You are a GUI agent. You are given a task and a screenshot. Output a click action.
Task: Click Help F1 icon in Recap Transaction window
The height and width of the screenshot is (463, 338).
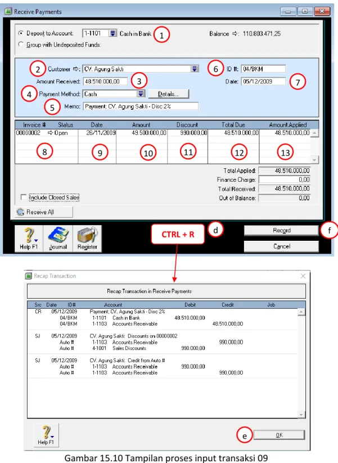[46, 435]
